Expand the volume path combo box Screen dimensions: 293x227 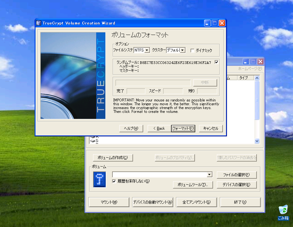(210, 175)
